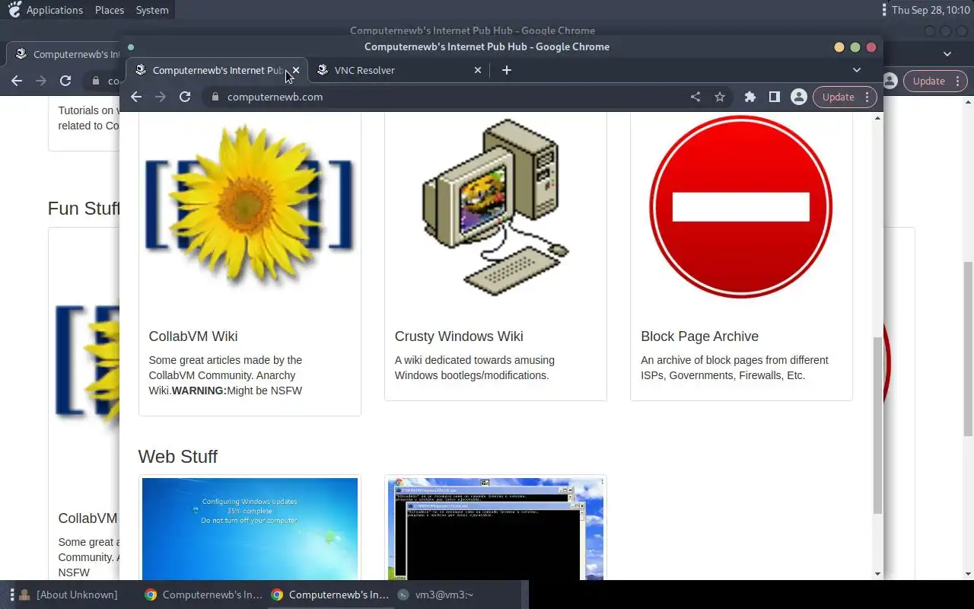
Task: Click the Web Stuff heading
Action: click(177, 456)
